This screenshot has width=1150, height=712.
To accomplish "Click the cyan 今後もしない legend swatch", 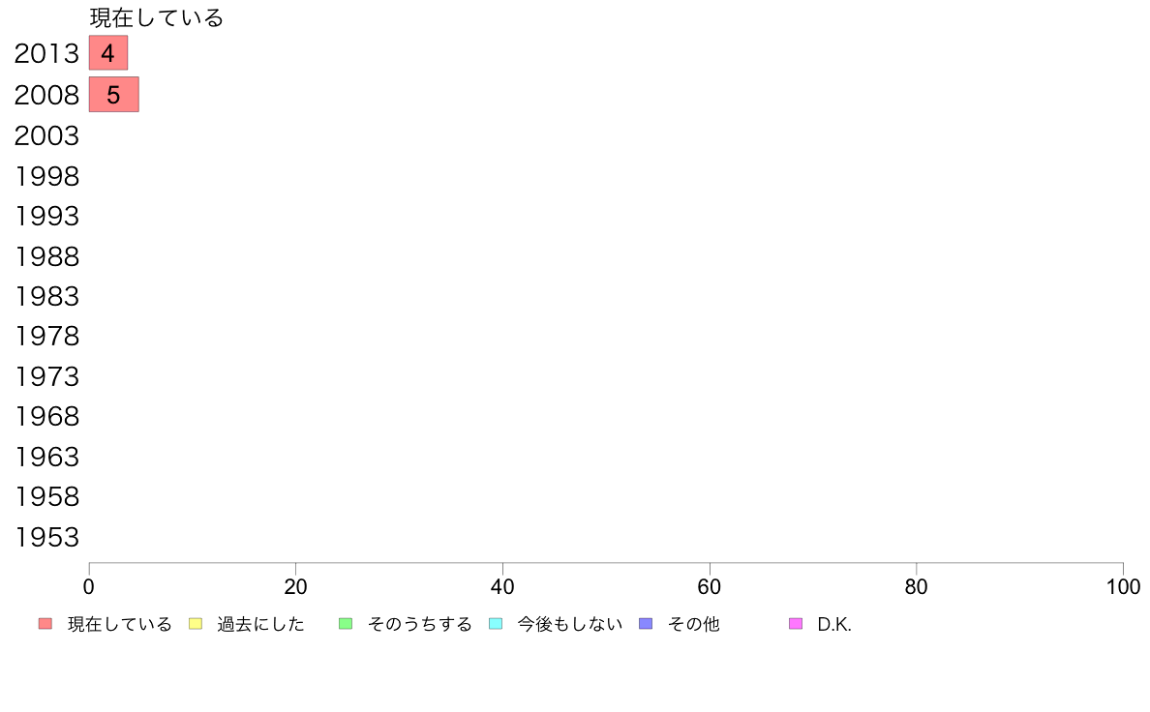I will tap(496, 624).
